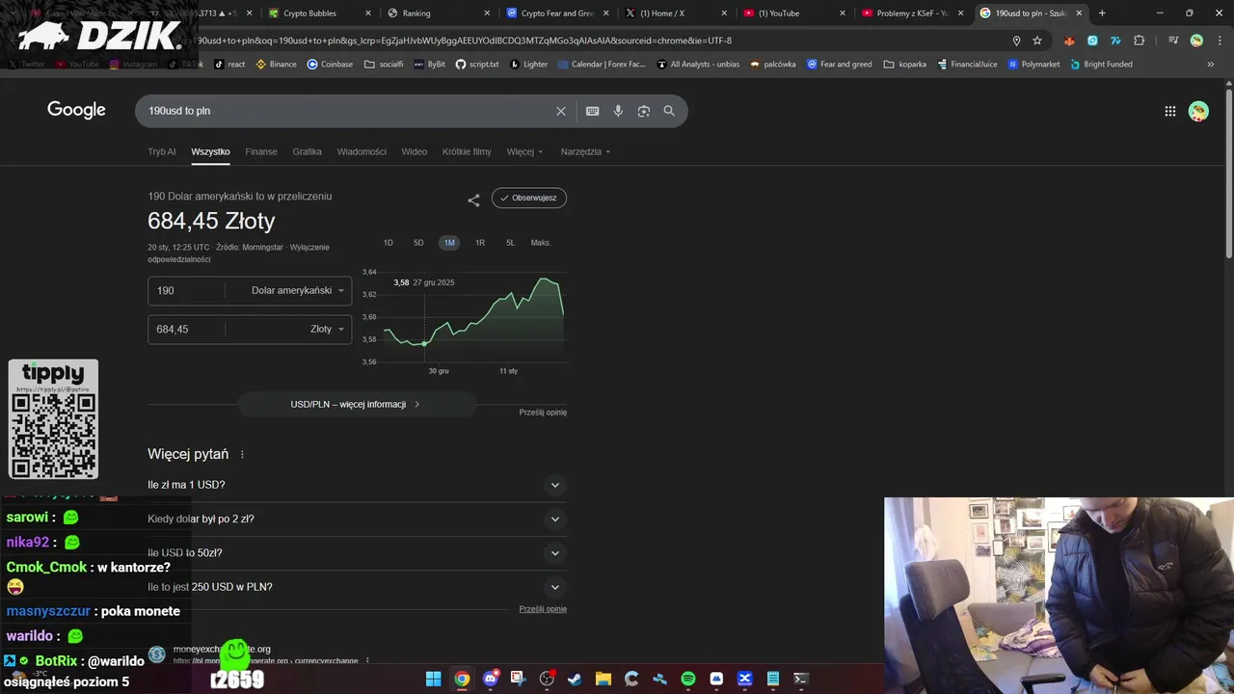Click Prześlij opinię below the chart

click(543, 412)
